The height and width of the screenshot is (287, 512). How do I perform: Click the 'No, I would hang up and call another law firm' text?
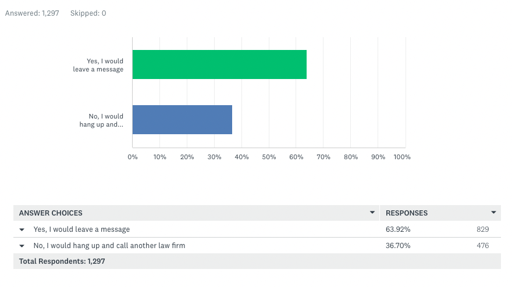point(109,246)
